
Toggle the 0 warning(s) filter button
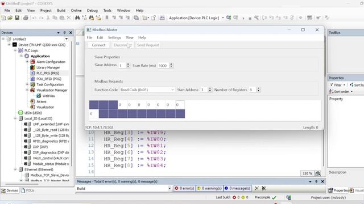[x=209, y=188]
